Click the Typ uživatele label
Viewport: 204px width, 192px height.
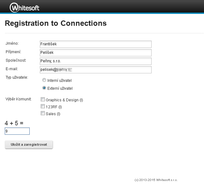pyautogui.click(x=17, y=77)
